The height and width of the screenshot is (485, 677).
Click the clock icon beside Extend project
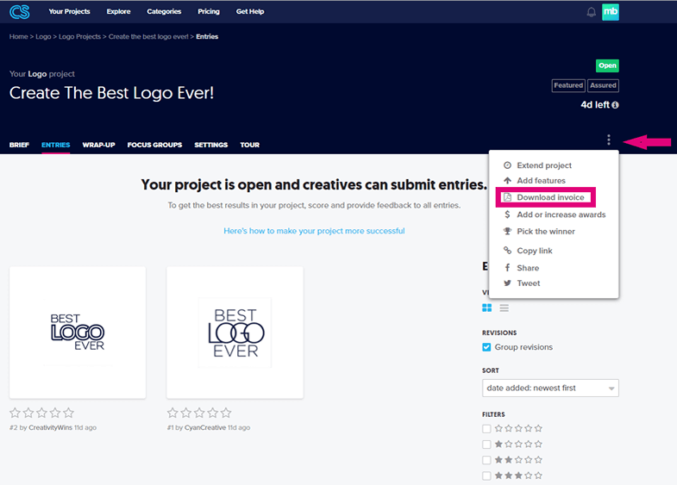click(507, 165)
